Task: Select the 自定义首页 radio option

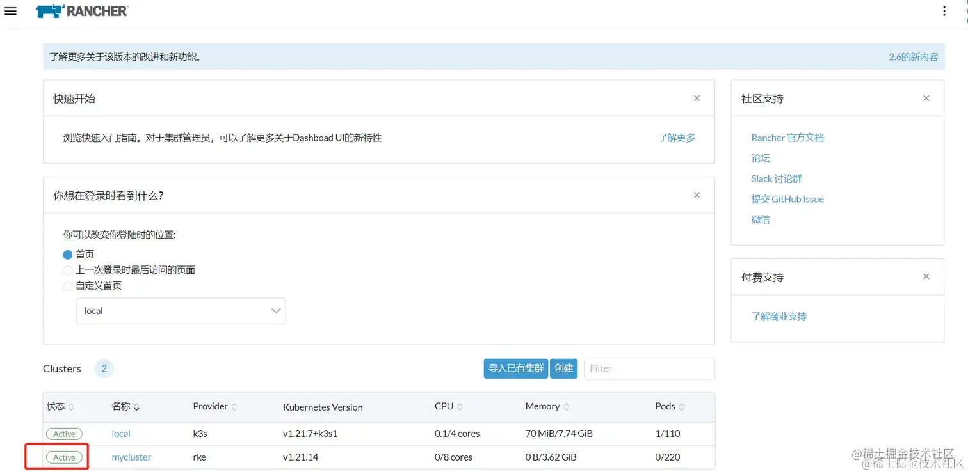Action: [x=68, y=286]
